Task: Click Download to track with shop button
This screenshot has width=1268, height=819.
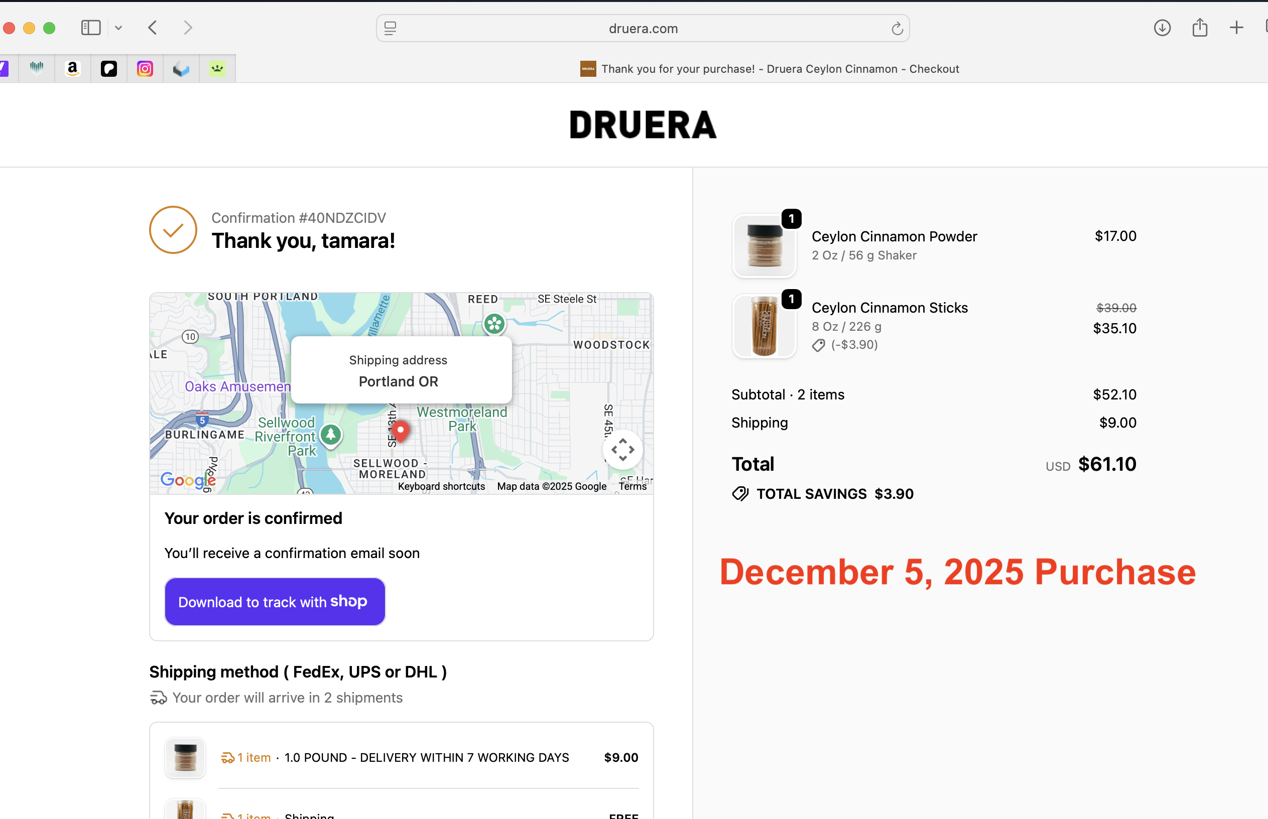Action: (x=275, y=602)
